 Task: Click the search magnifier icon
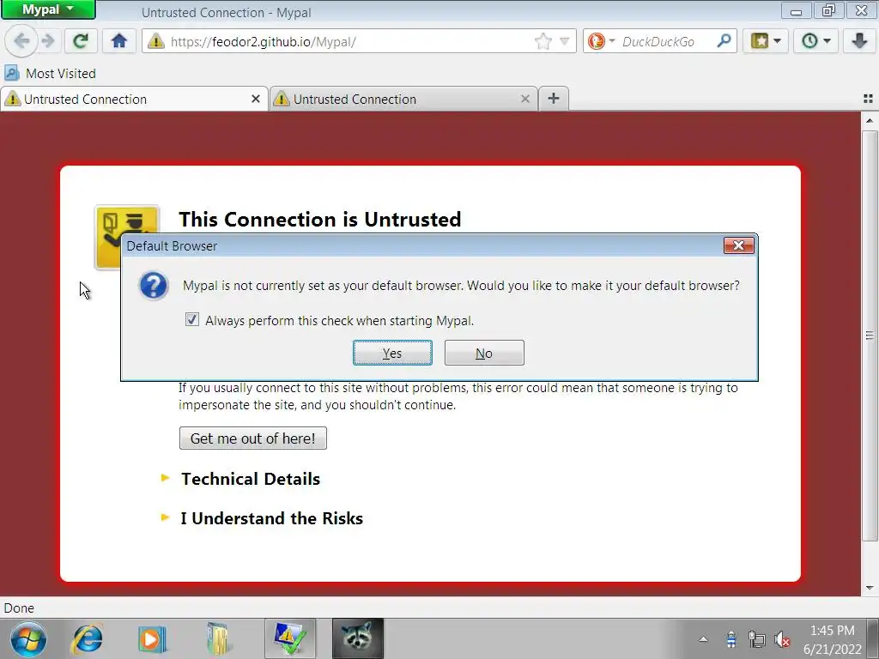click(x=724, y=41)
